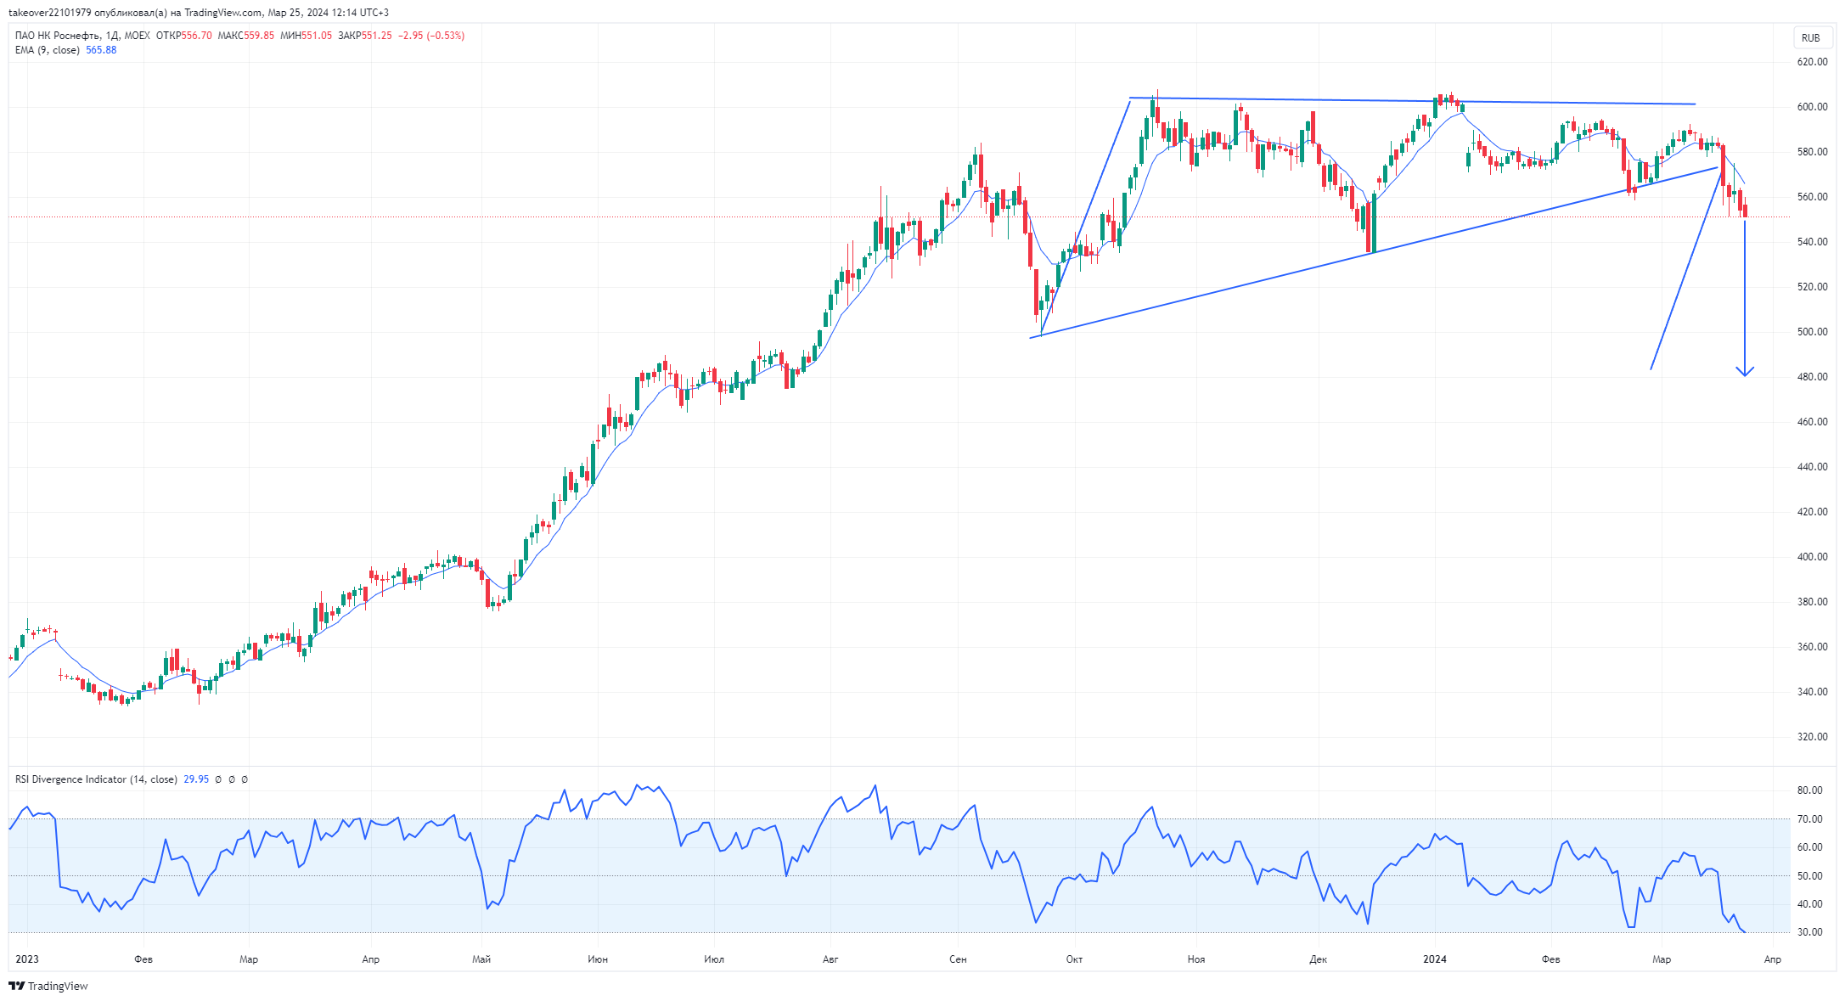Screen dimensions: 1845x1001
Task: Click the Апр 2024 axis label at right
Action: coord(1772,959)
